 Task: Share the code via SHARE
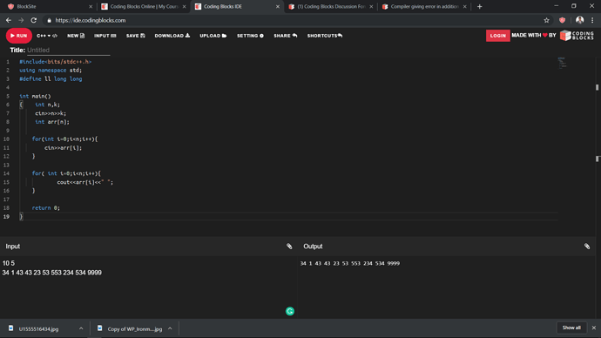tap(285, 36)
